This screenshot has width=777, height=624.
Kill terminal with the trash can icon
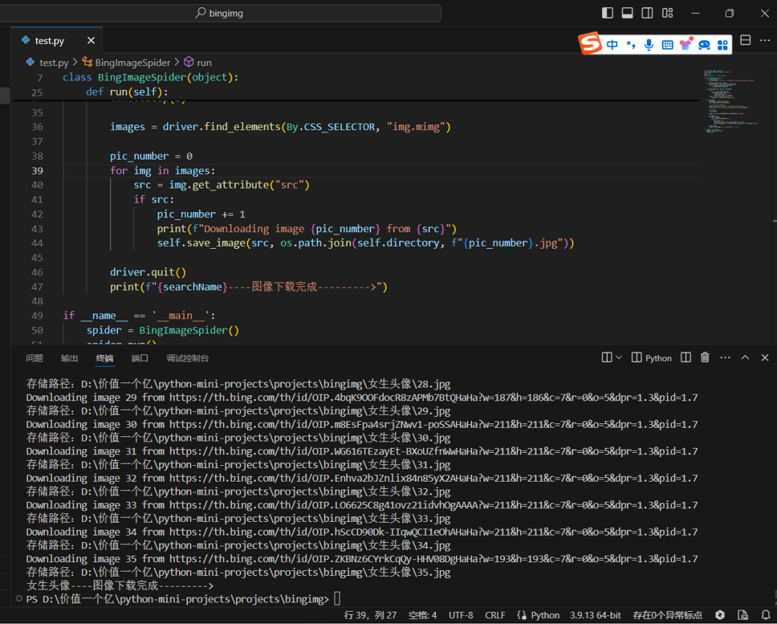705,357
